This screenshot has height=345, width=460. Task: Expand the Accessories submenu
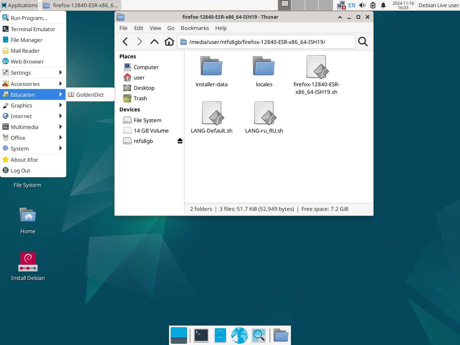33,84
